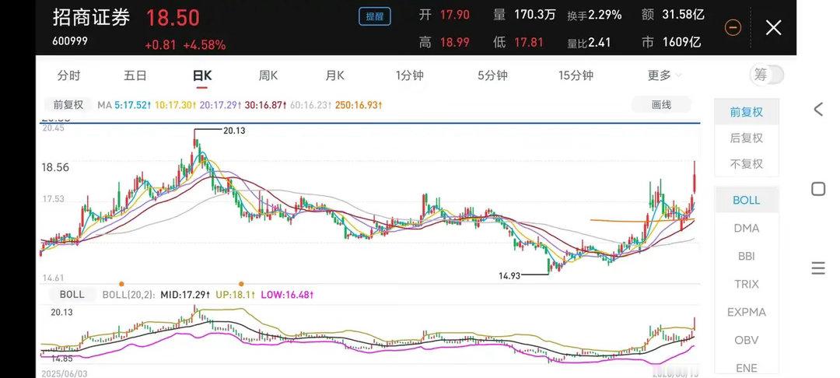Image resolution: width=840 pixels, height=378 pixels.
Task: Click the MA 10:17.30 legend value
Action: point(176,106)
